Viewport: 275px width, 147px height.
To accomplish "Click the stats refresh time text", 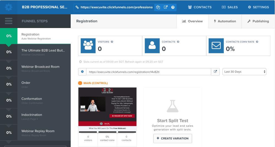I will 123,62.
